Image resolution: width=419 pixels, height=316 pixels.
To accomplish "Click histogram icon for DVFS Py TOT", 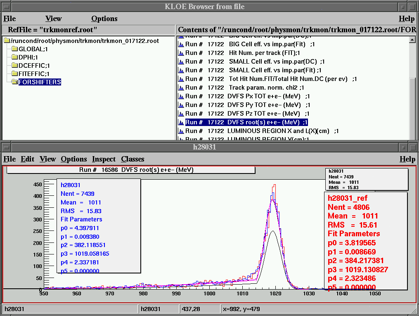I will pyautogui.click(x=181, y=105).
